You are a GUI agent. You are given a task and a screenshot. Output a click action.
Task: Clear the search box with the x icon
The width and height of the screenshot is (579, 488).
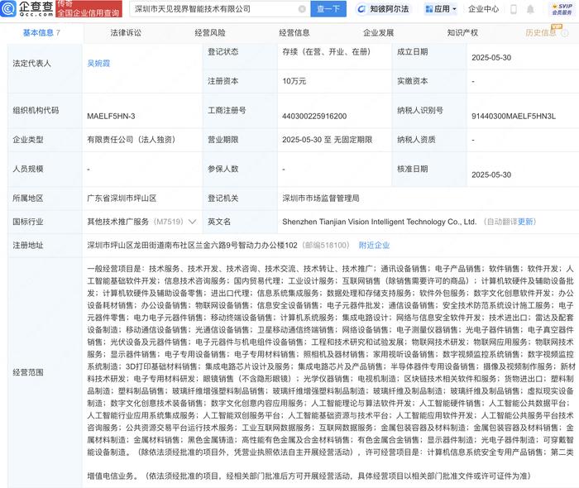(302, 9)
